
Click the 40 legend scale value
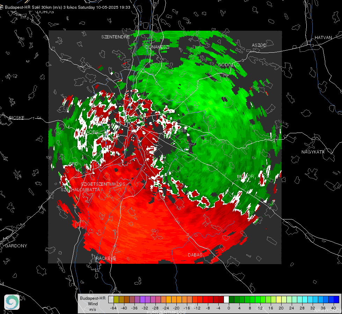point(334,308)
